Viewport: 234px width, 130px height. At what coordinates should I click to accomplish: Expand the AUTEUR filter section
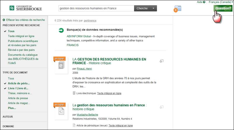(8, 117)
